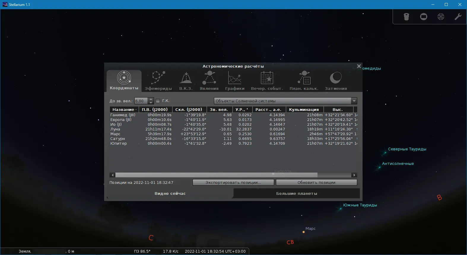Click Экспортировать позиции... button
Viewport: 467px width, 255px height.
click(233, 182)
